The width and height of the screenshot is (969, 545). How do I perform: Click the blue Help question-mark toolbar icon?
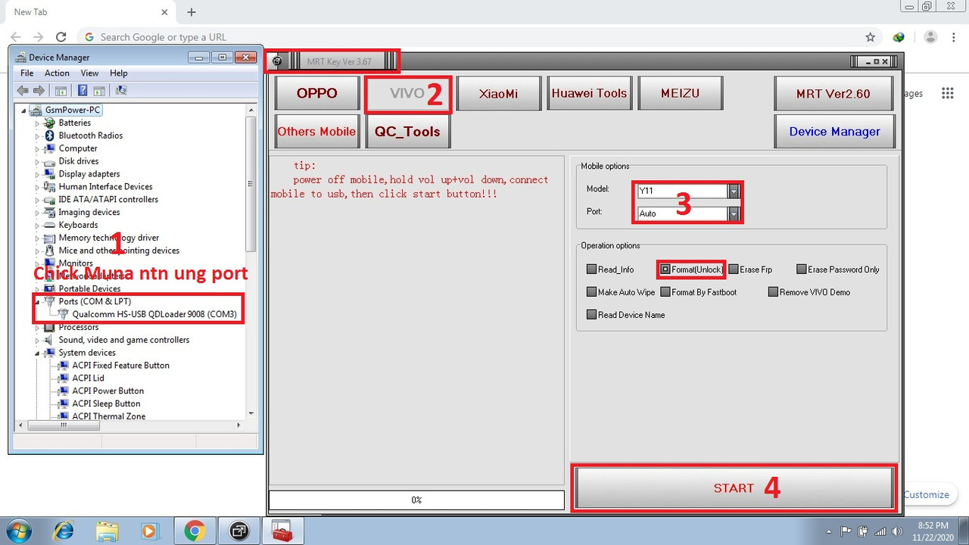(83, 91)
